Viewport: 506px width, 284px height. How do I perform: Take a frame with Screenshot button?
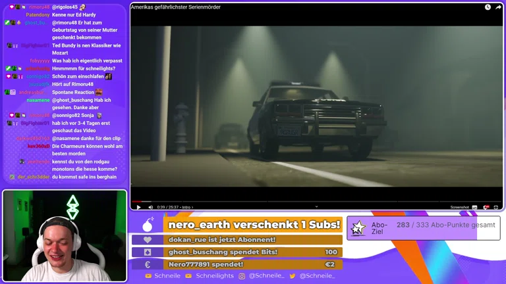coord(459,207)
